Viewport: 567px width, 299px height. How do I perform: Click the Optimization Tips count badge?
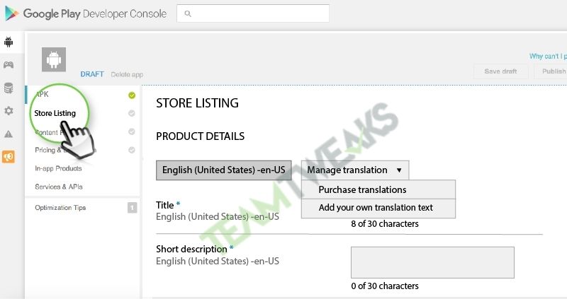(x=133, y=208)
